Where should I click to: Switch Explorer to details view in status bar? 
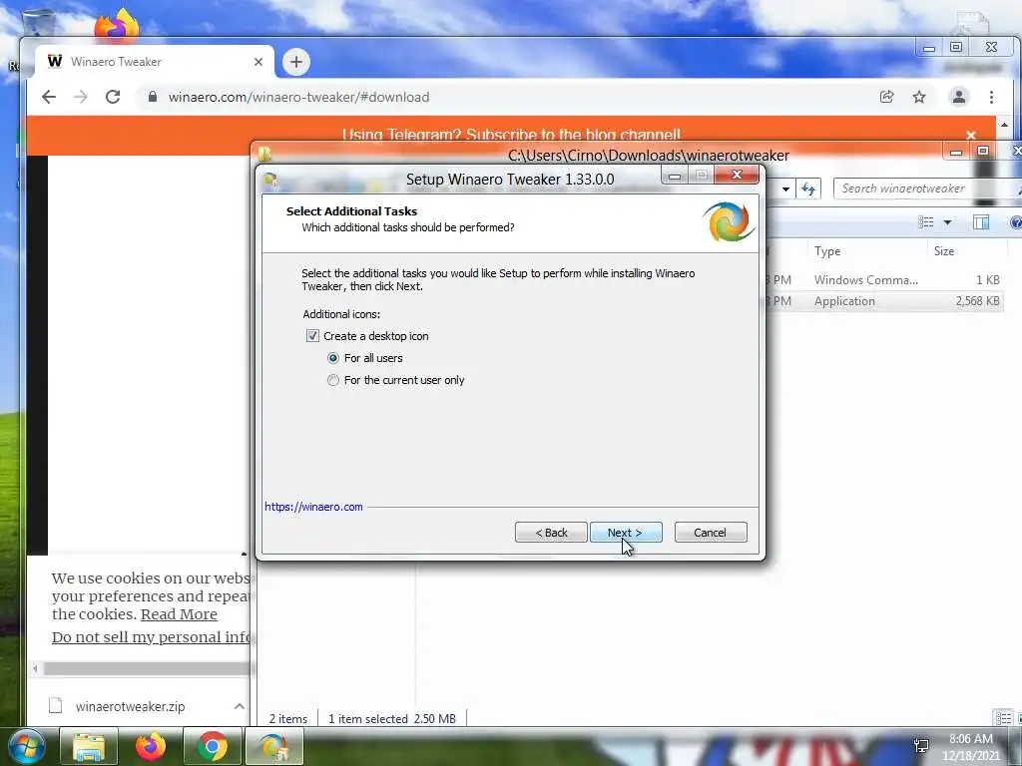pyautogui.click(x=1003, y=718)
